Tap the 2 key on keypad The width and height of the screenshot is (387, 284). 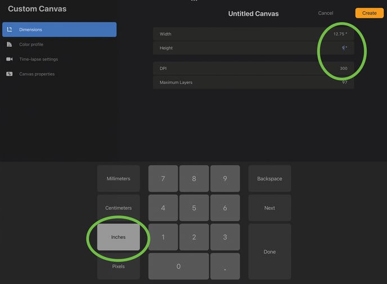(x=194, y=237)
